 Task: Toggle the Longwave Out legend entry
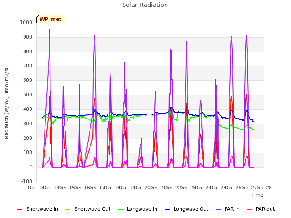[x=186, y=209]
